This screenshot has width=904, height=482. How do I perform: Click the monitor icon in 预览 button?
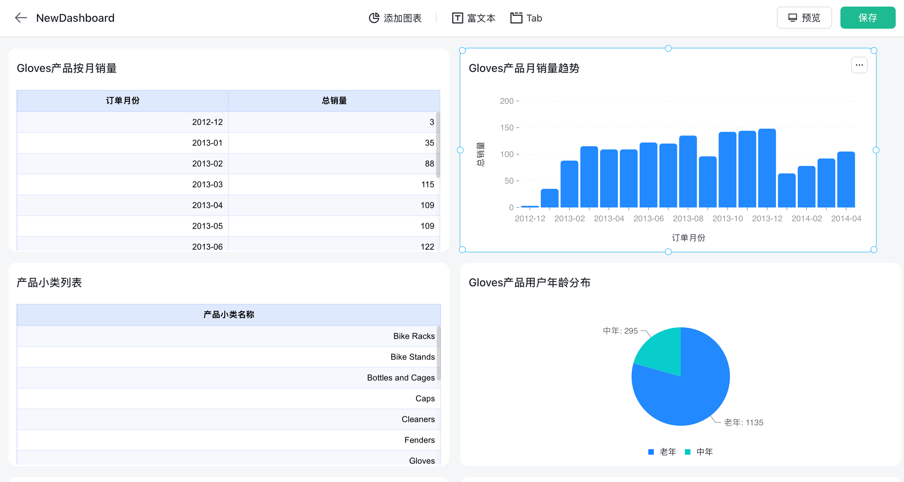click(792, 18)
